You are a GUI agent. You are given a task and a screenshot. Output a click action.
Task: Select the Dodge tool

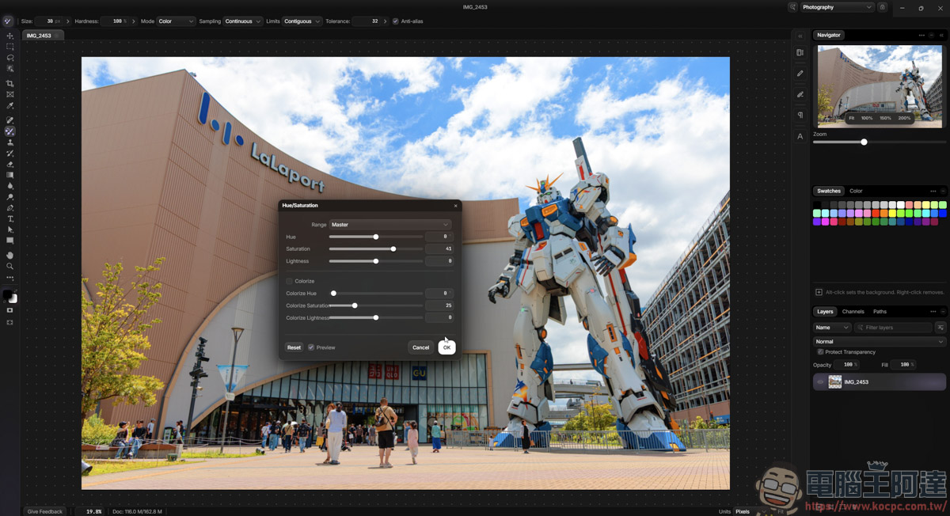10,197
